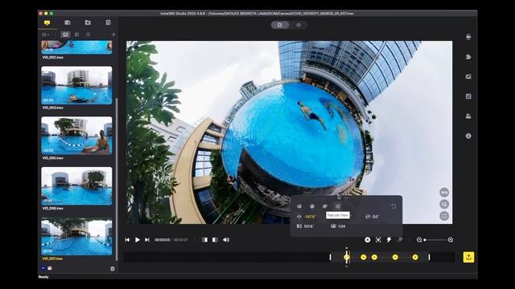
Task: Click the small folder icon at sidebar bottom
Action: 50,268
